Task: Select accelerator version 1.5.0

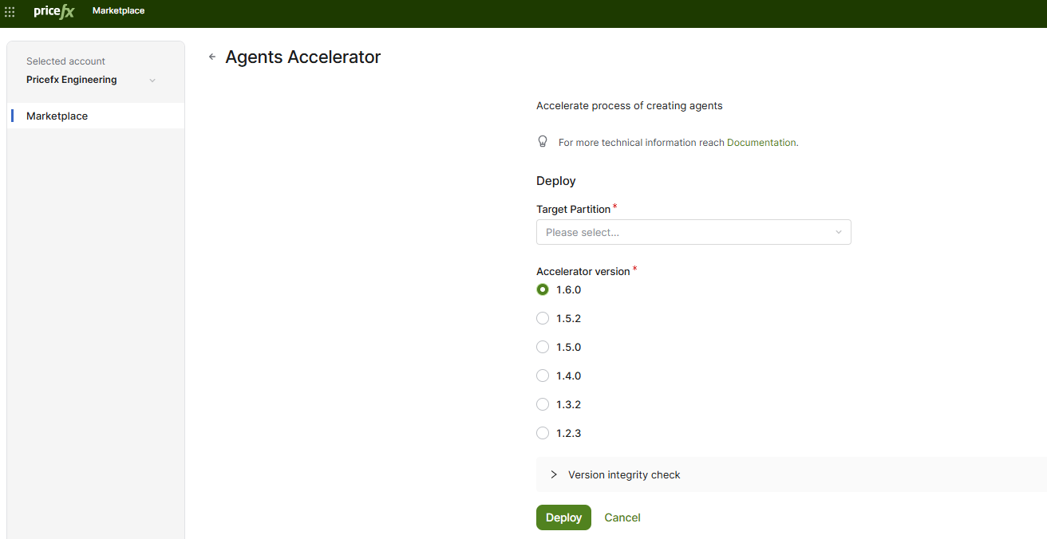Action: pyautogui.click(x=543, y=347)
